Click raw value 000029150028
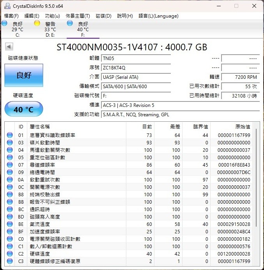 (234, 224)
